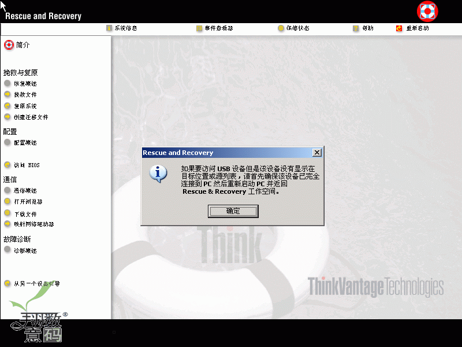Image resolution: width=462 pixels, height=347 pixels.
Task: Click the 映射网络驱动器 arrow icon
Action: pos(8,224)
